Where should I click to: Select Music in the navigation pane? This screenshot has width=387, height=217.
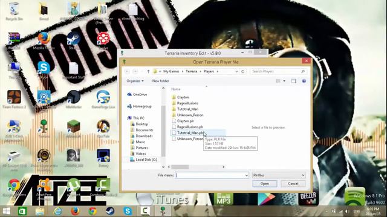[x=138, y=142]
